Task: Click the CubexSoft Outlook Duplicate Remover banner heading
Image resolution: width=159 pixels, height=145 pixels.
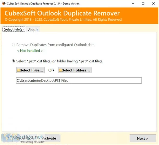Action: pos(62,13)
